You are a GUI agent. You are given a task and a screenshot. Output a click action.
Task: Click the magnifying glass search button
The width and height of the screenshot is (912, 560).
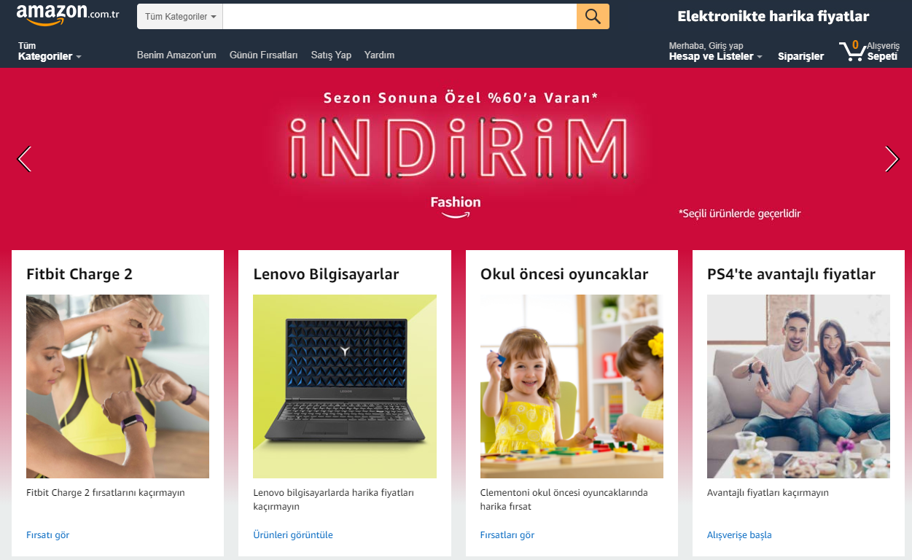(x=593, y=17)
